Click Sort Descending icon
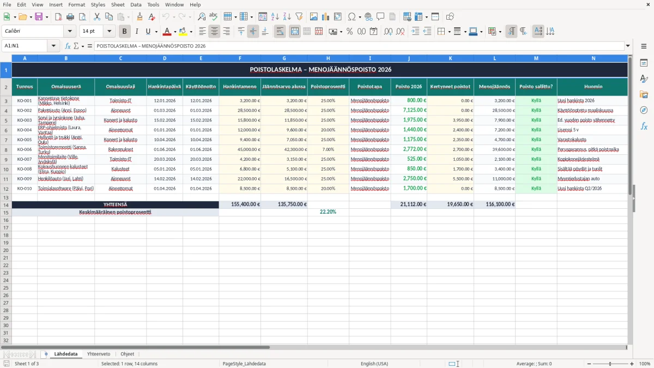The image size is (654, 368). coord(287,17)
